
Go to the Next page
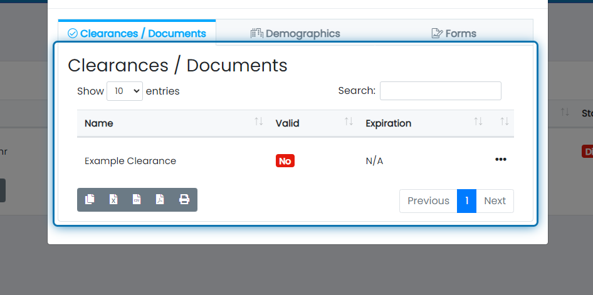coord(495,201)
